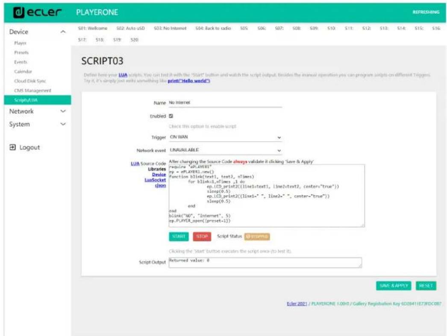The width and height of the screenshot is (447, 336).
Task: Click the print("Hello world") example link
Action: click(189, 81)
